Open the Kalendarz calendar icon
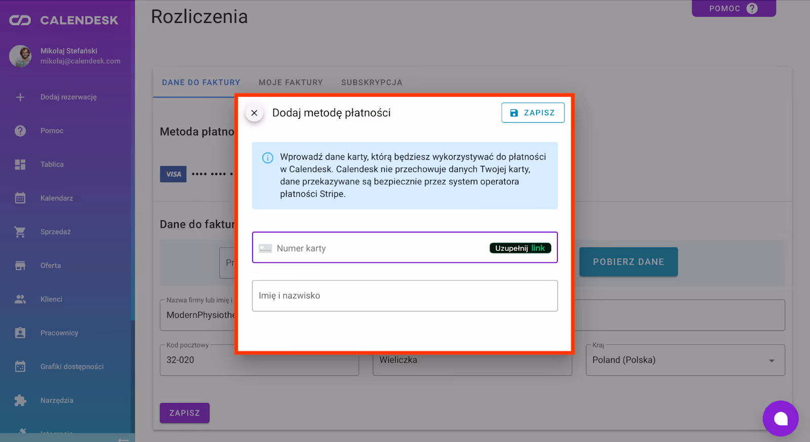810x442 pixels. pyautogui.click(x=20, y=198)
